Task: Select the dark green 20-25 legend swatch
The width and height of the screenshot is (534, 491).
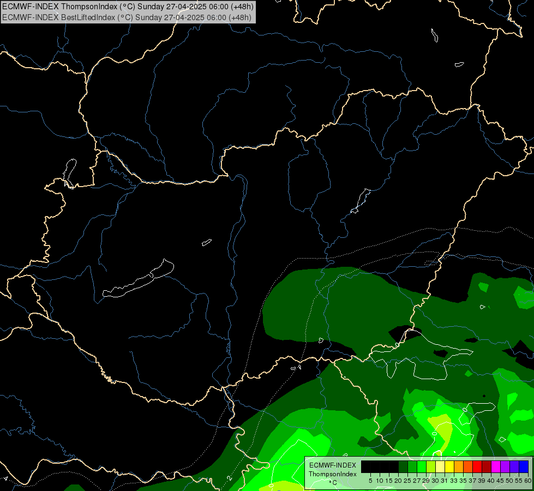Action: tap(403, 466)
